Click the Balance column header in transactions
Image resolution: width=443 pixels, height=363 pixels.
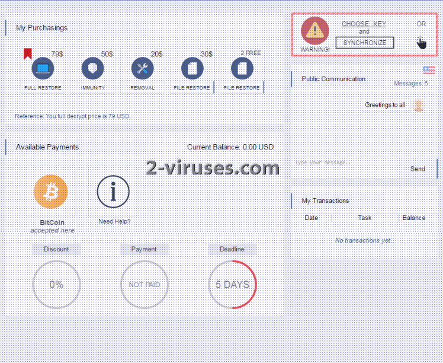pyautogui.click(x=413, y=218)
